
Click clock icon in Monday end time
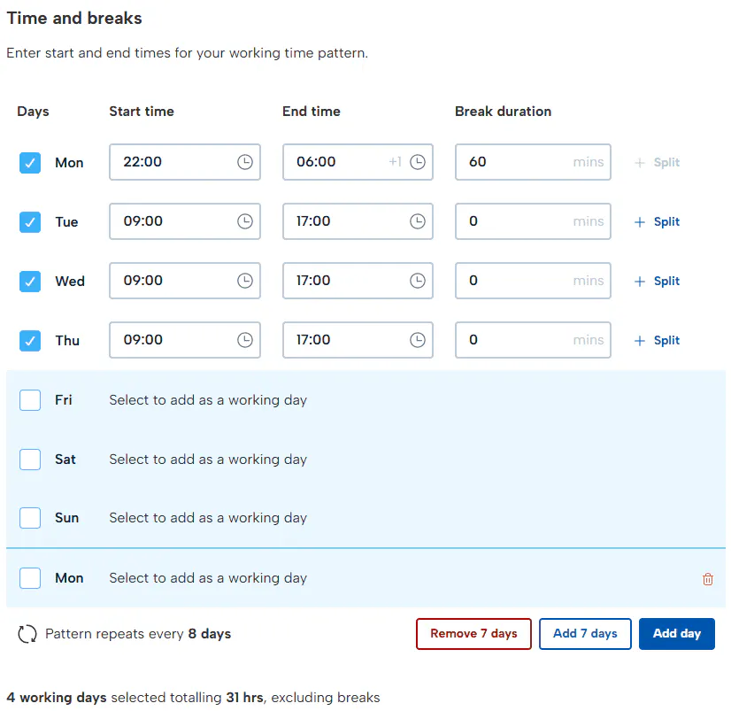coord(418,162)
